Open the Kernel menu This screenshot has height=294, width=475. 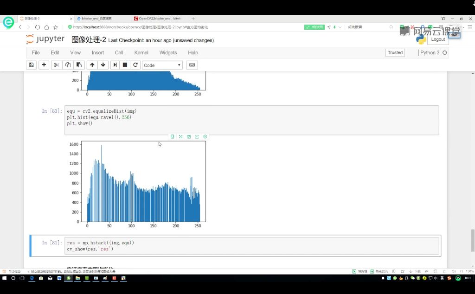[x=141, y=53]
